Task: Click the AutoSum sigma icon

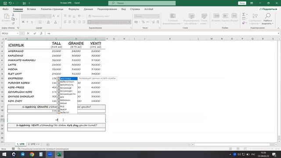Action: 244,14
